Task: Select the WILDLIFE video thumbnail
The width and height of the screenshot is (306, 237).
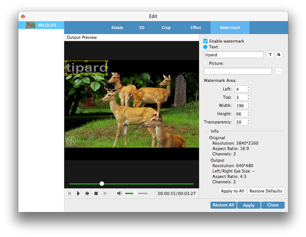Action: coord(31,25)
